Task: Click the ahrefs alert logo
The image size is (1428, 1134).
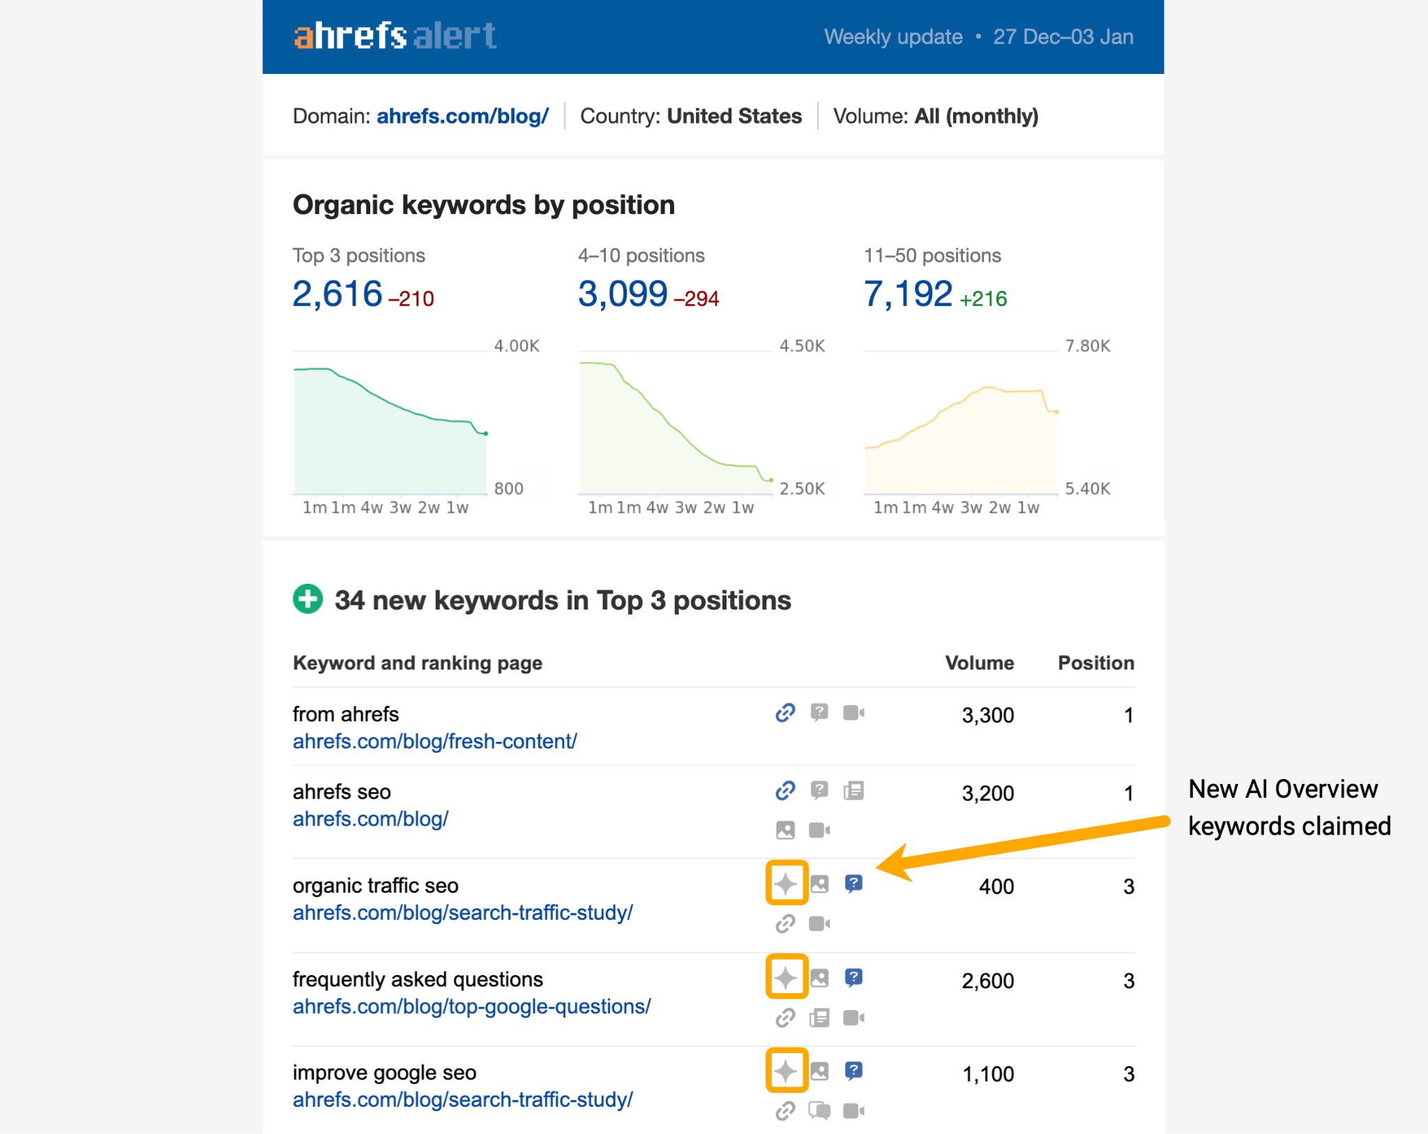Action: [395, 36]
